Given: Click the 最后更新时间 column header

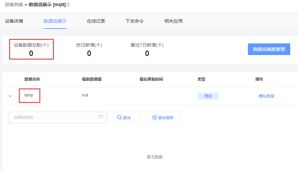Looking at the screenshot, I should pos(151,79).
